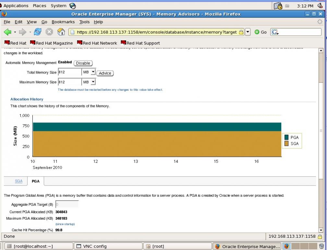Click the web browser launcher in the top panel

[73, 6]
